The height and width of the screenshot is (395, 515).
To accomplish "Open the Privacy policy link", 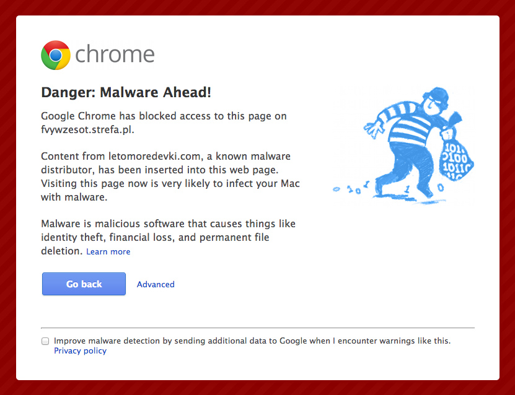I will click(x=80, y=350).
